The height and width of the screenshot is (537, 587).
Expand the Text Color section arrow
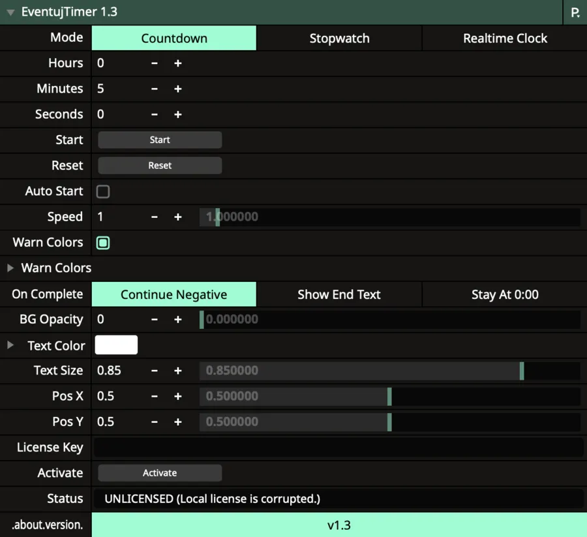pos(10,345)
